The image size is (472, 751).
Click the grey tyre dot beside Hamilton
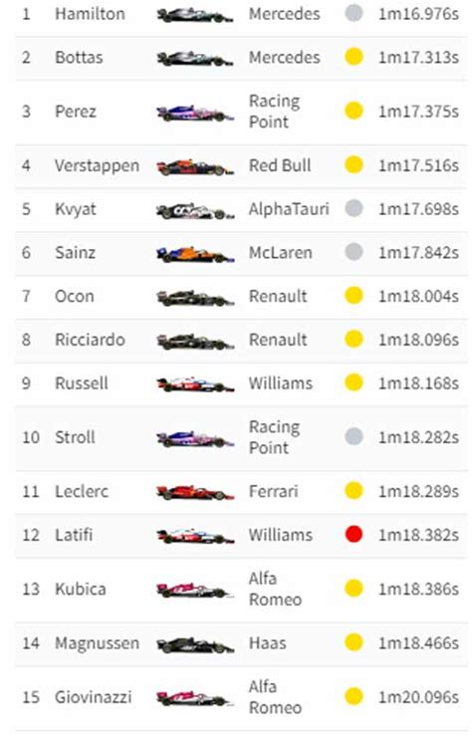tap(354, 13)
